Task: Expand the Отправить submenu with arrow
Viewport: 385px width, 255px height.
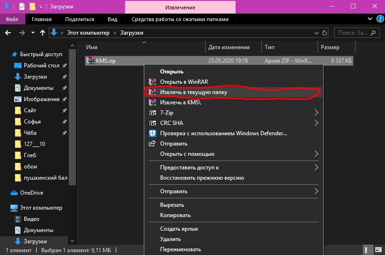Action: (234, 191)
